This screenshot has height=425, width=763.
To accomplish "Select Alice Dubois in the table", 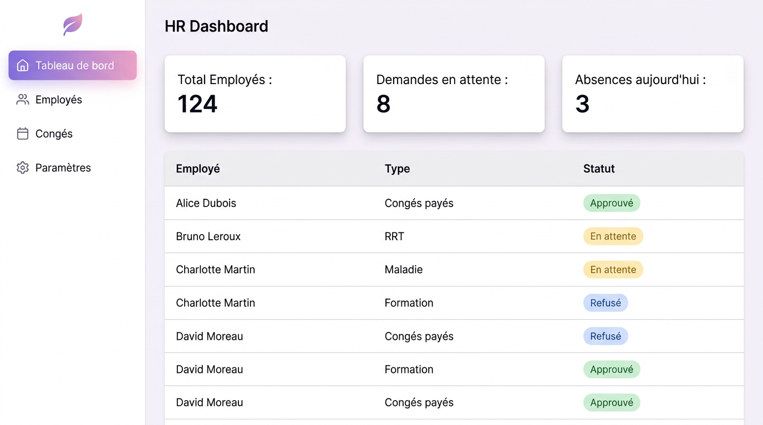I will click(206, 203).
